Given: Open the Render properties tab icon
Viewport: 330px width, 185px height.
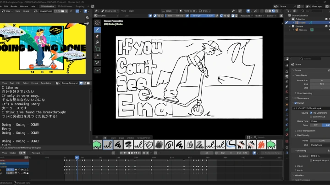Looking at the screenshot, I should (x=286, y=72).
